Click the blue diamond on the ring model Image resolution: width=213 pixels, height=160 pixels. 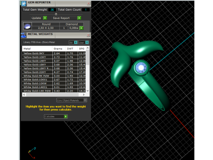(141, 68)
